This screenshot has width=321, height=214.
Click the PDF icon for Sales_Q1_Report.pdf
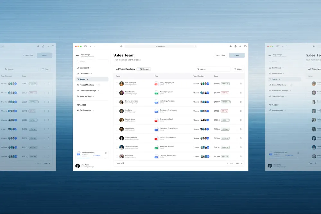[x=156, y=84]
